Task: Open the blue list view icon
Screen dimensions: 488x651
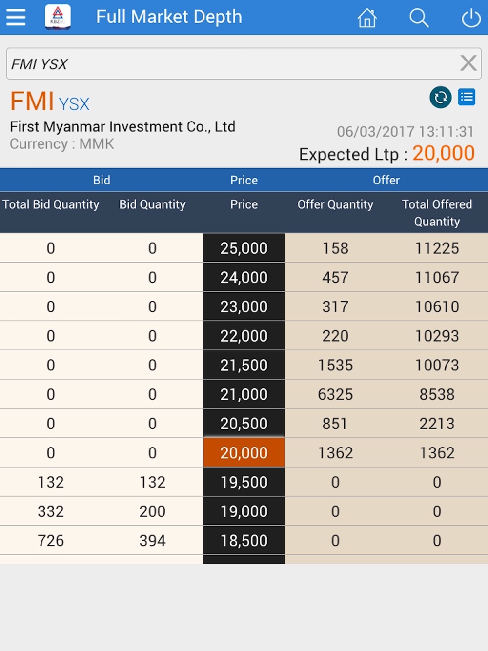Action: click(467, 97)
